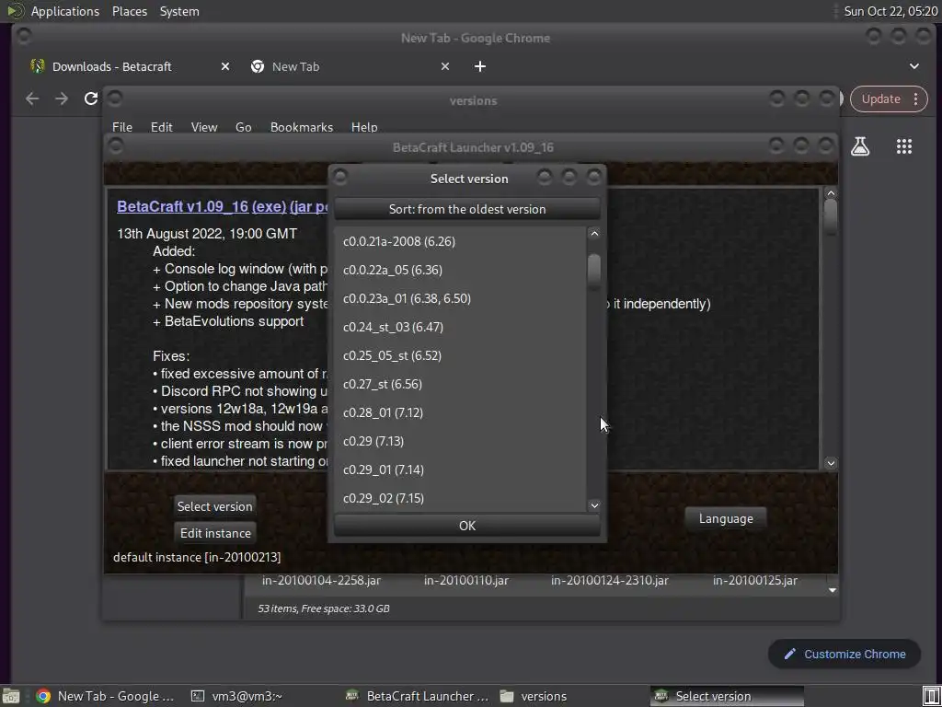Viewport: 942px width, 707px height.
Task: Open the Help menu in versions window
Action: click(x=364, y=127)
